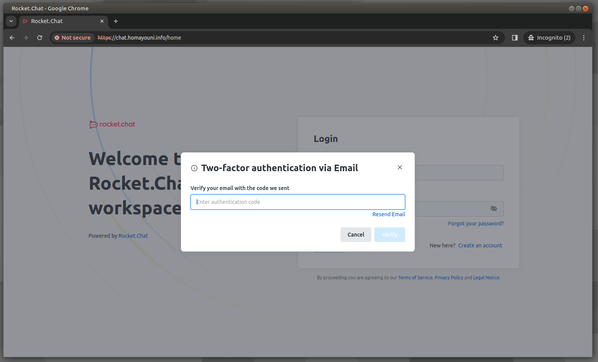Bookmark this page with the star icon
Image resolution: width=598 pixels, height=362 pixels.
click(x=496, y=38)
